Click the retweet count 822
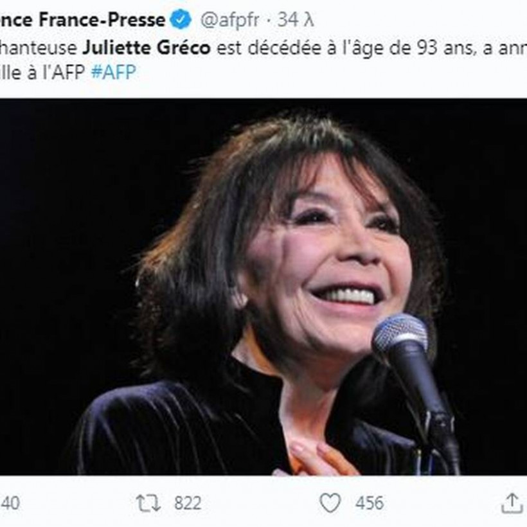 click(188, 503)
